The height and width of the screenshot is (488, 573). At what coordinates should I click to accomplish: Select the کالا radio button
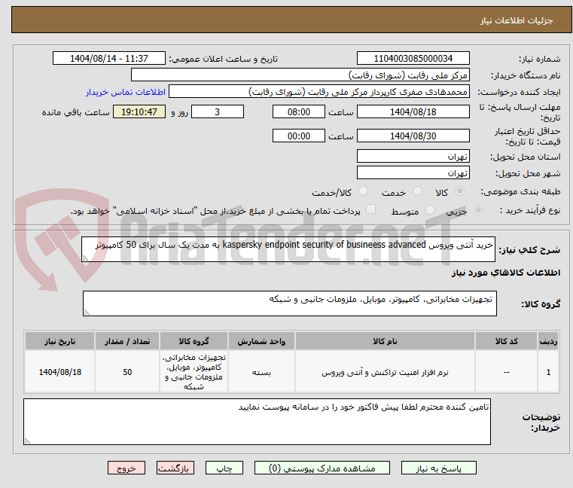tap(460, 191)
